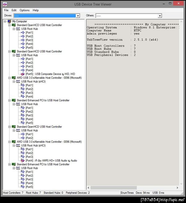The height and width of the screenshot is (203, 186).
Task: Click the root hub icon of the last USB Root Hub
Action: [x=18, y=168]
